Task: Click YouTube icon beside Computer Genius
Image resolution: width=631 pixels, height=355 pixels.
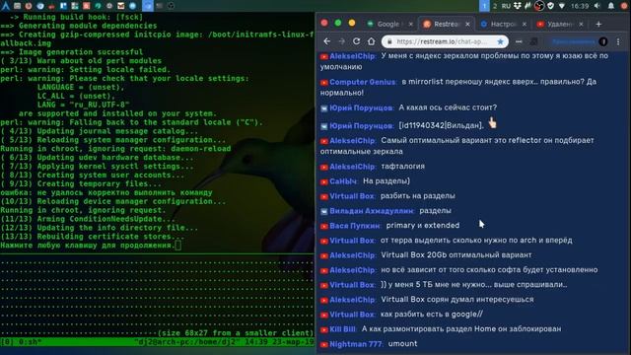Action: pyautogui.click(x=324, y=83)
